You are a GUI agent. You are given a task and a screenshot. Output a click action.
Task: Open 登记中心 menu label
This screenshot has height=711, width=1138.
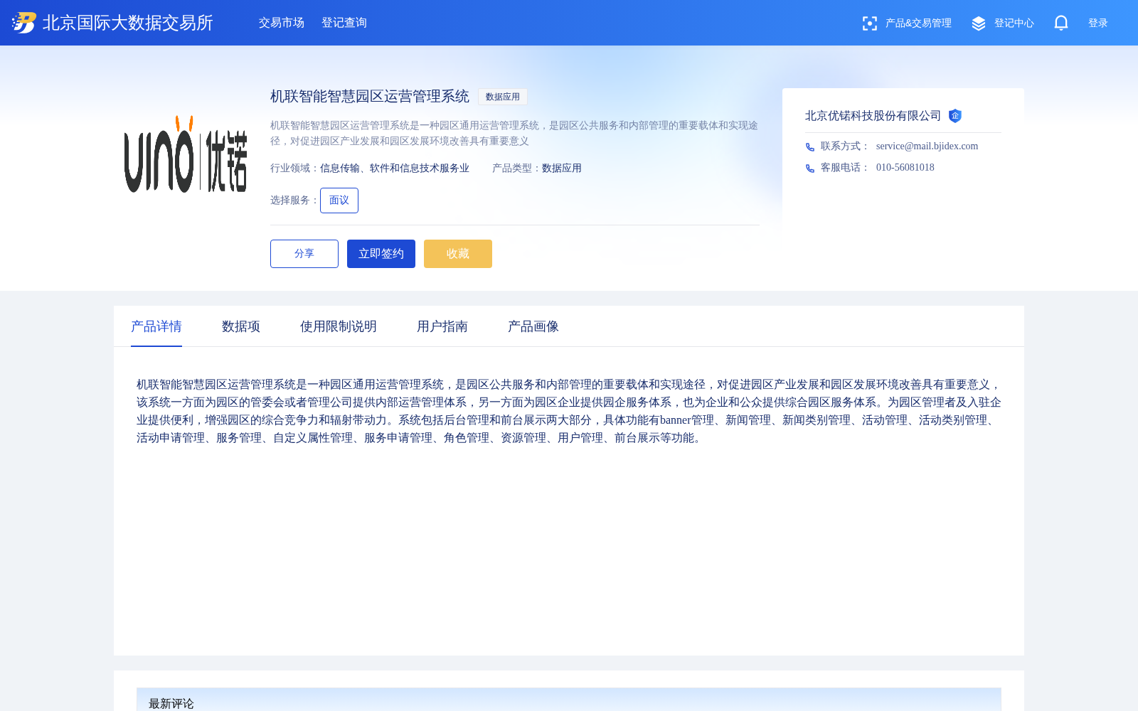tap(1014, 23)
